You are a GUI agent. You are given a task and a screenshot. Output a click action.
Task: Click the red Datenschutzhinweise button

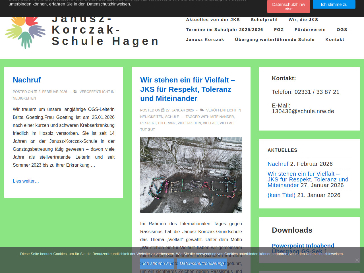click(x=288, y=7)
